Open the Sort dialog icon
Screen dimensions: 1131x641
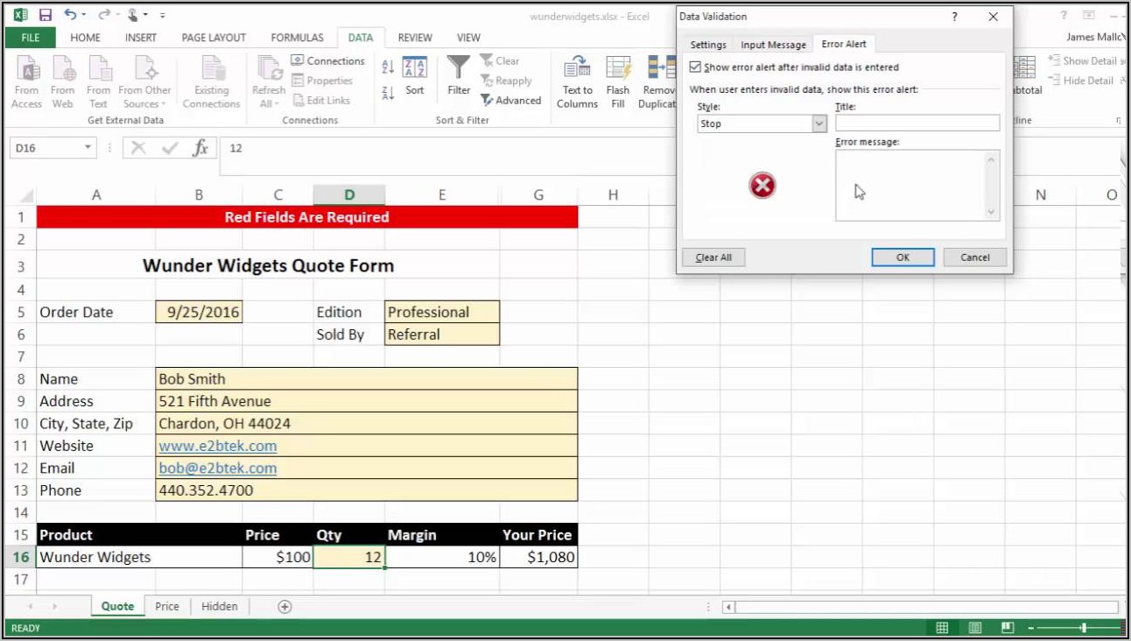[414, 68]
